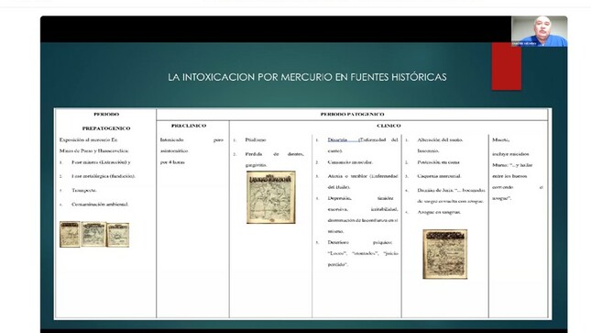Click the presenter's webcam video thumbnail

click(x=539, y=31)
